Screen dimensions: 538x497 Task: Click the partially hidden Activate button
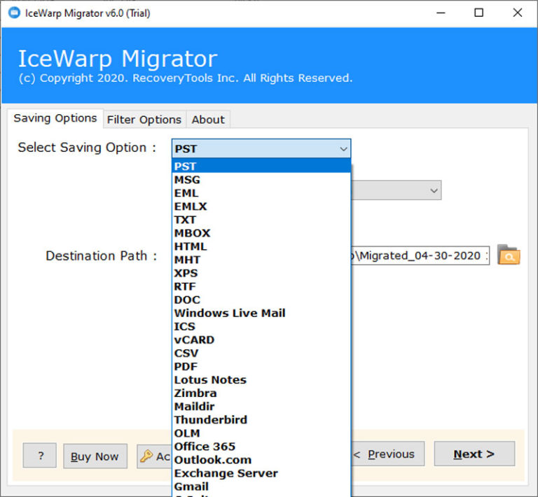[154, 456]
